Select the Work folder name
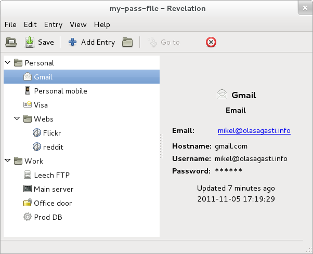 34,161
